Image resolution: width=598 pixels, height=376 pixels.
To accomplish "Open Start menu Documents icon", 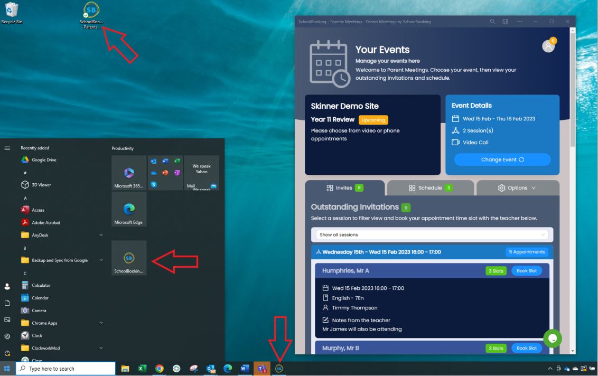I will point(7,303).
